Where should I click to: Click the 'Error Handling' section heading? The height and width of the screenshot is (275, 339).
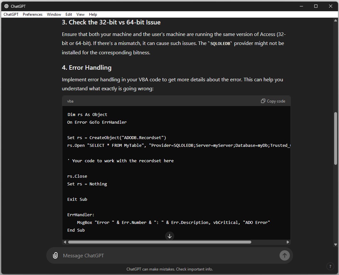[86, 67]
